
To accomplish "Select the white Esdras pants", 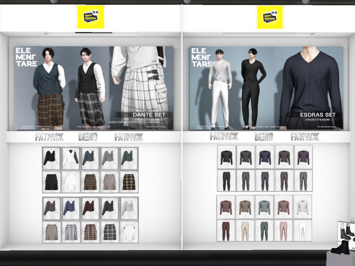I will [x=302, y=230].
